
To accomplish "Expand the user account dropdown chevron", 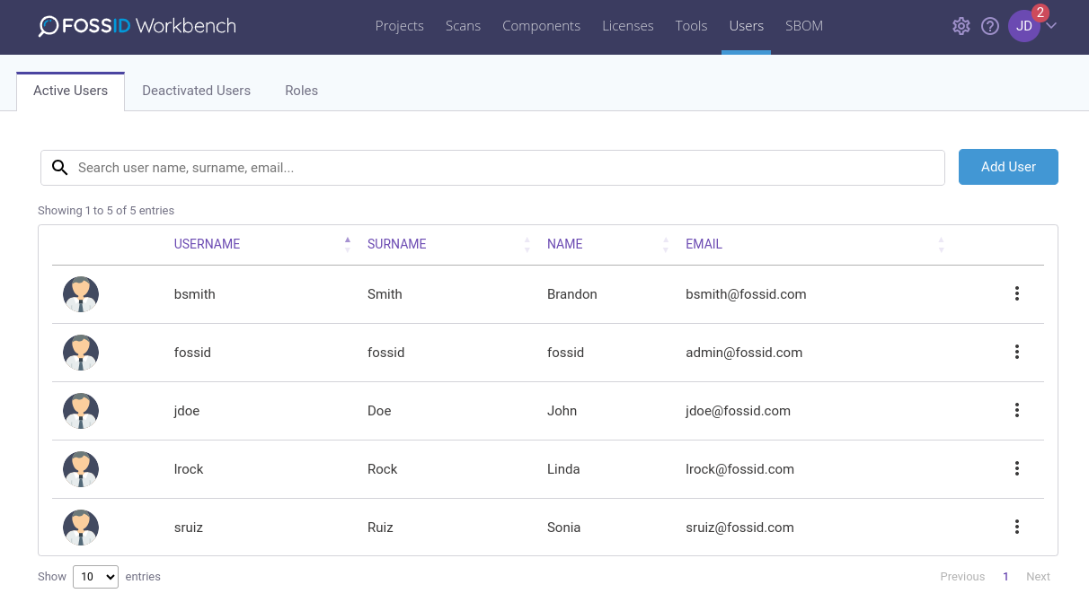I will (x=1051, y=25).
